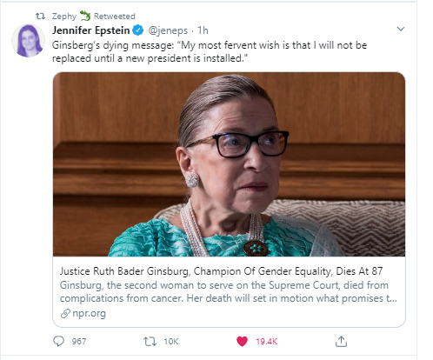Click the blue verified badge
433x360 pixels.
138,30
